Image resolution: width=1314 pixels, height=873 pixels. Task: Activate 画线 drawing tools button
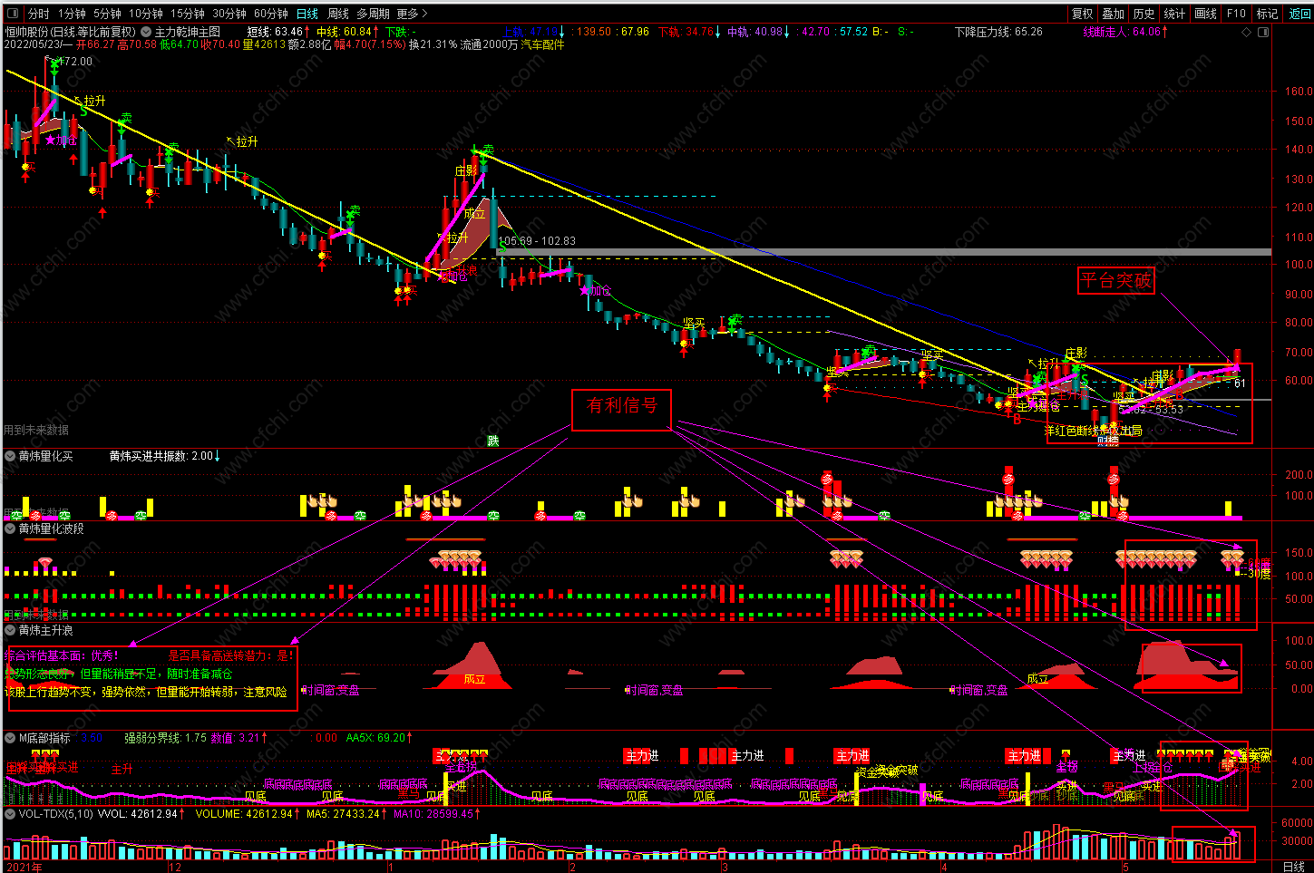1206,14
